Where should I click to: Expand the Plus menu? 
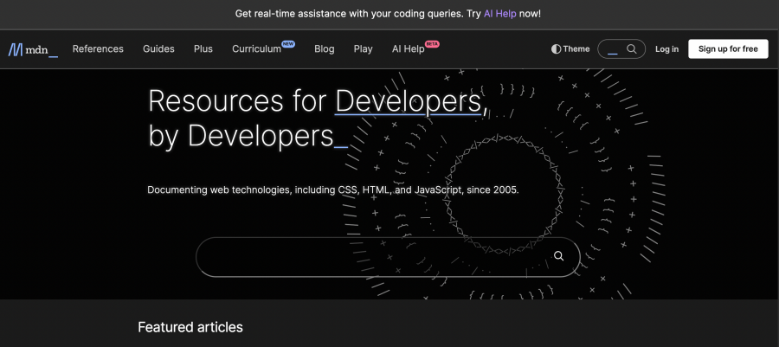tap(203, 48)
